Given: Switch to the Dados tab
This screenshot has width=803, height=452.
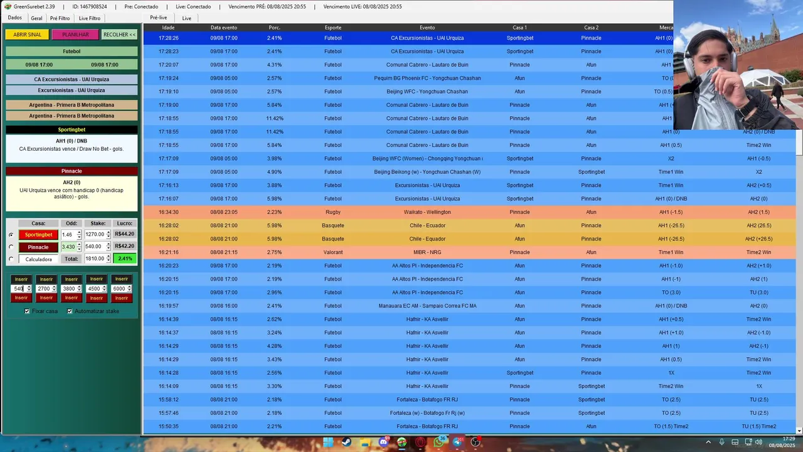Looking at the screenshot, I should pos(14,18).
